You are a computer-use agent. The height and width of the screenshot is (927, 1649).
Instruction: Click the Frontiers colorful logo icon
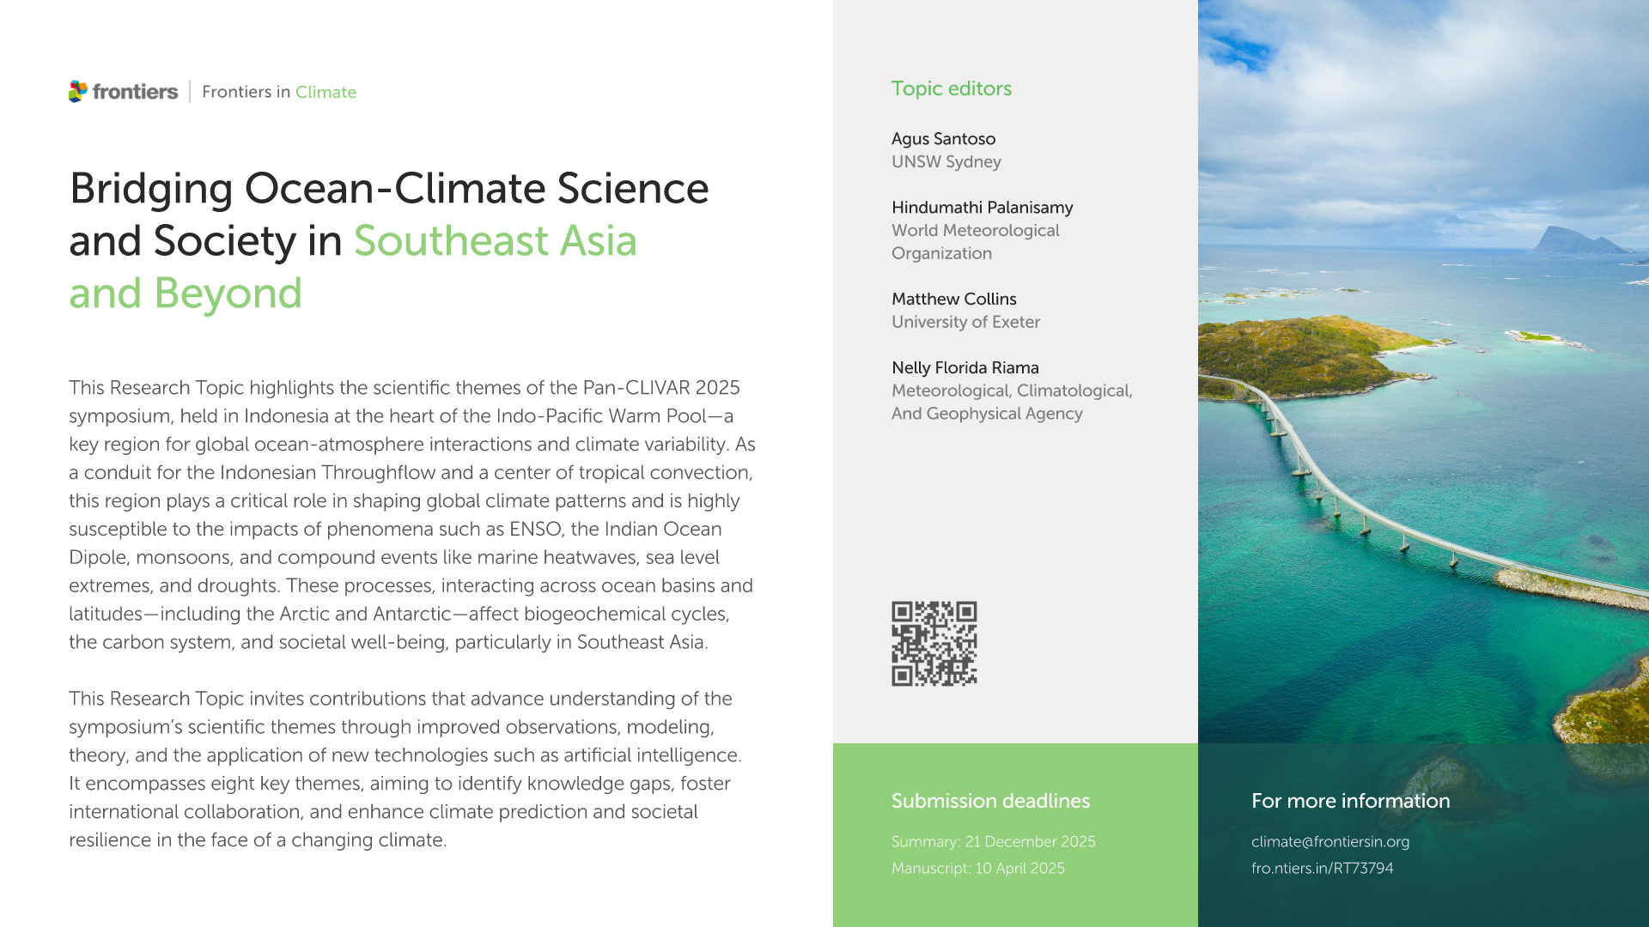click(x=78, y=91)
